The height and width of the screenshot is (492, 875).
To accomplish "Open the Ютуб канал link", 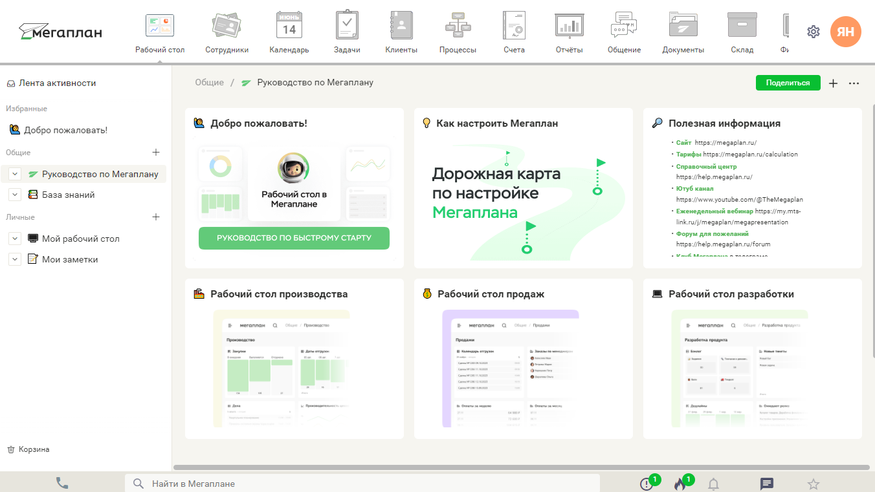I will click(x=694, y=189).
